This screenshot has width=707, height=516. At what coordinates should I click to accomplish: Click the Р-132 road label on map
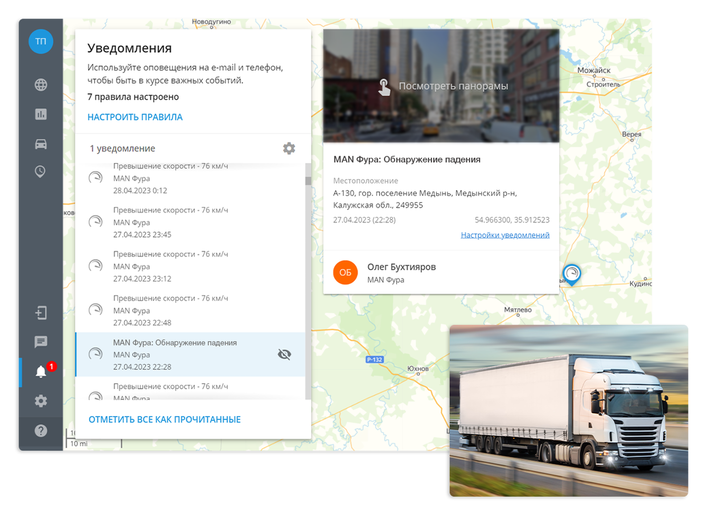[375, 359]
